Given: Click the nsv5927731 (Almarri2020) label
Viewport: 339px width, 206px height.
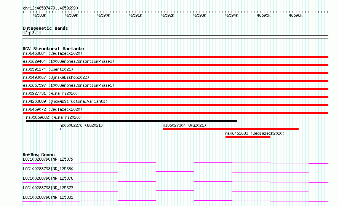Looking at the screenshot, I should point(50,93).
